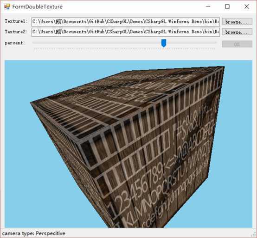The image size is (257, 238).
Task: Browse for the Texture1 image file
Action: coord(237,22)
